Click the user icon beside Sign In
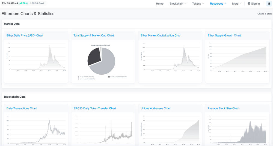273x146 pixels. tap(249, 4)
